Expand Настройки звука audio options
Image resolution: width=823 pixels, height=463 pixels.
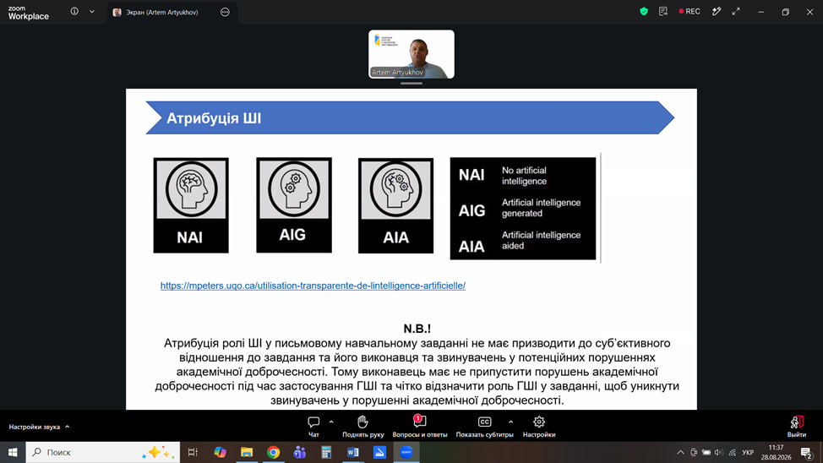click(x=40, y=427)
